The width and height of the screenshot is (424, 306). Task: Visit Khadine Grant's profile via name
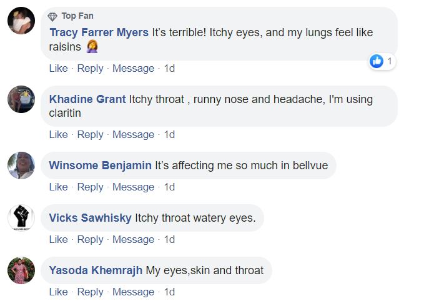point(87,99)
